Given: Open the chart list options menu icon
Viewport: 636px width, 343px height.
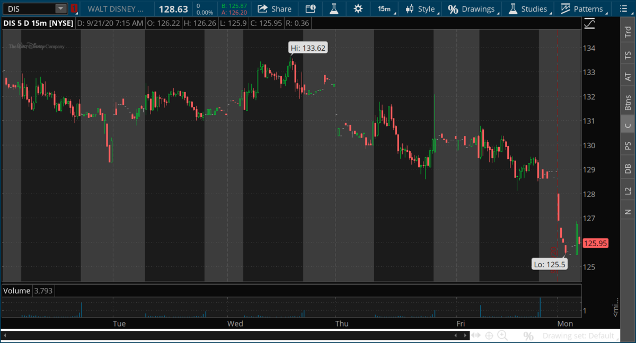Looking at the screenshot, I should 624,8.
